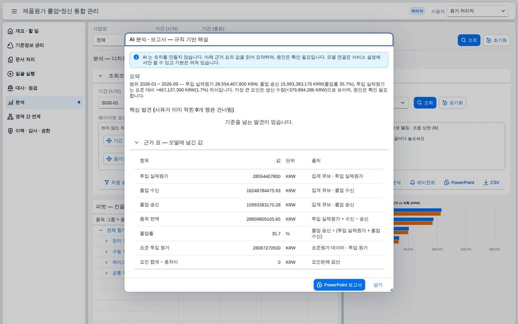This screenshot has width=518, height=324.
Task: Click the 출처 column header
Action: [x=316, y=161]
